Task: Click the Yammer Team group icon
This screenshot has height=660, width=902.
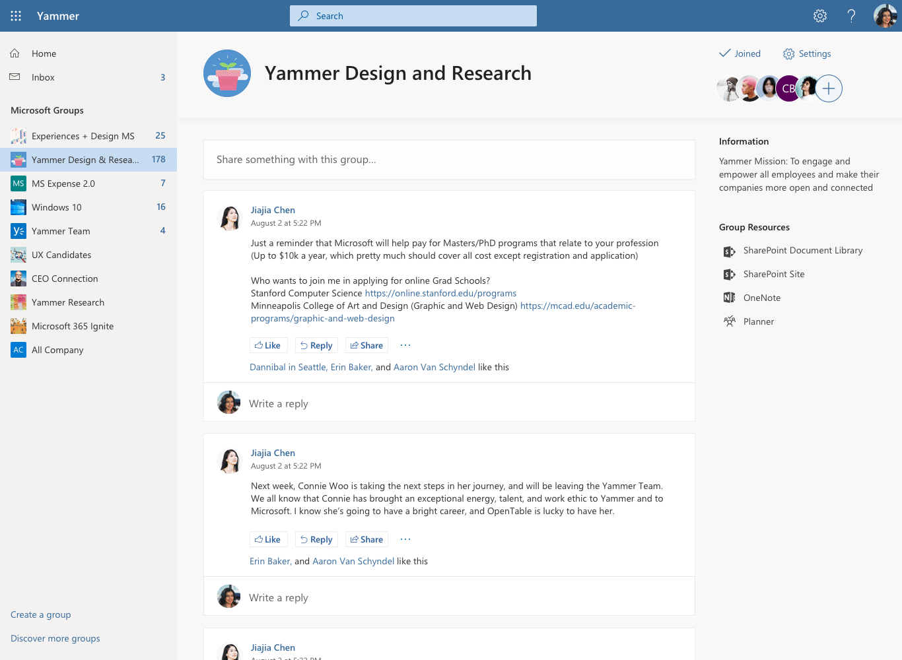Action: pos(18,231)
